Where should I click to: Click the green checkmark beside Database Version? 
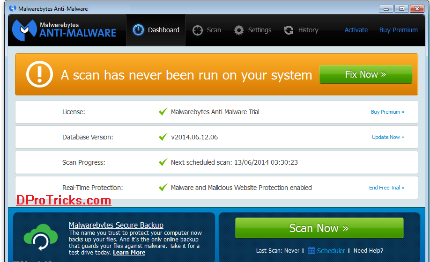click(x=163, y=137)
